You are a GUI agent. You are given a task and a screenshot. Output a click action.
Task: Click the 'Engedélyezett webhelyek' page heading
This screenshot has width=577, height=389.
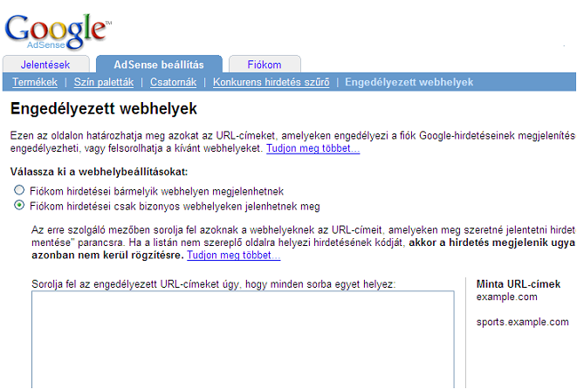(x=104, y=109)
